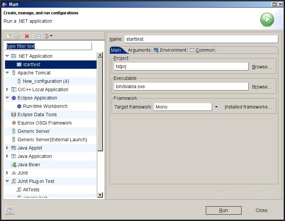This screenshot has height=221, width=285.
Task: Expand the C/C++ Local Application node
Action: [7, 89]
